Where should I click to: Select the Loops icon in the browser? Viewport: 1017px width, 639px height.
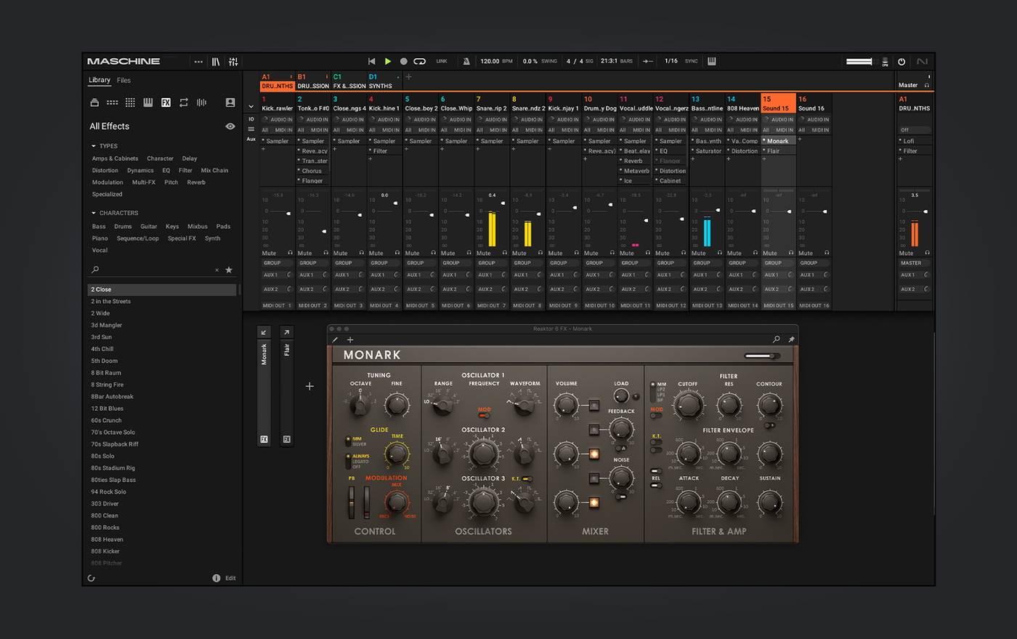coord(184,103)
